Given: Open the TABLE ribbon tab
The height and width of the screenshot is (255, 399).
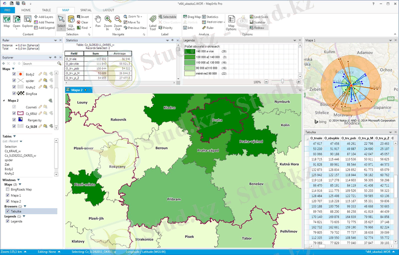Looking at the screenshot, I should (x=46, y=10).
